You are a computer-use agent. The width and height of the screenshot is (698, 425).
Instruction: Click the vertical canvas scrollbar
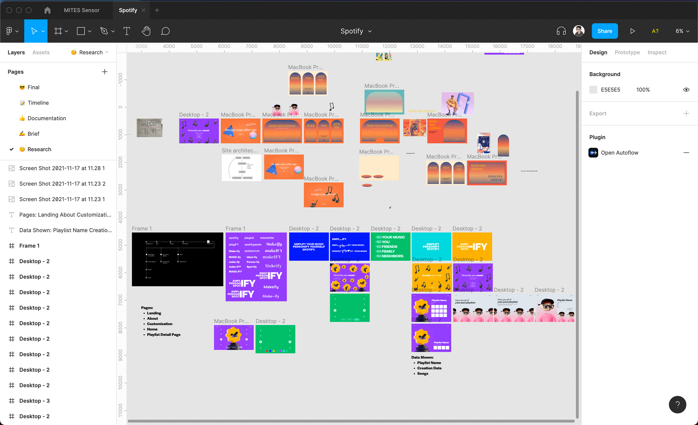pyautogui.click(x=577, y=254)
